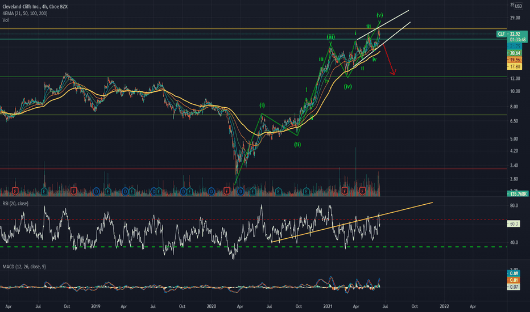Open the dividend marker at October 2019
Screen dimensions: 530x312
(x=184, y=192)
